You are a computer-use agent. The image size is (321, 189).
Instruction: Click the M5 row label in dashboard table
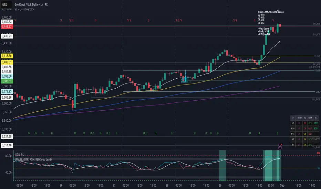click(x=293, y=140)
